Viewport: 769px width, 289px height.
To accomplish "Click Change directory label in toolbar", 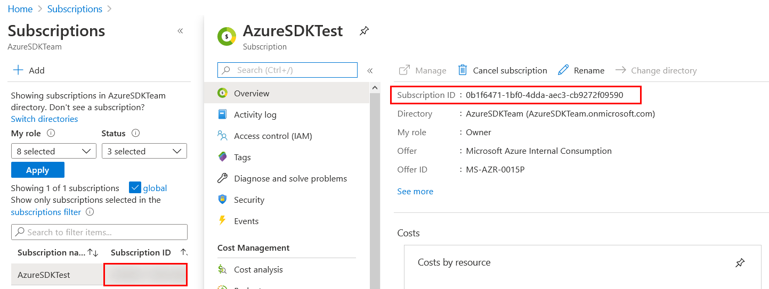I will [x=663, y=70].
